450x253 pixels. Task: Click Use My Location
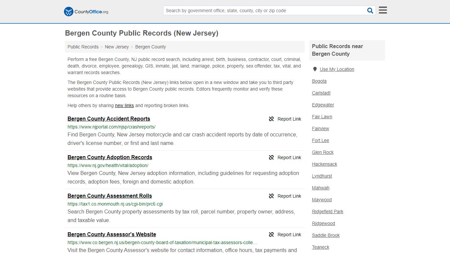click(x=337, y=69)
